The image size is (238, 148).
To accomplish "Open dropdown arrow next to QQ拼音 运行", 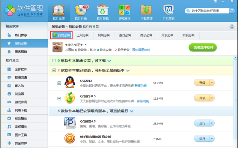I will click(x=212, y=123).
